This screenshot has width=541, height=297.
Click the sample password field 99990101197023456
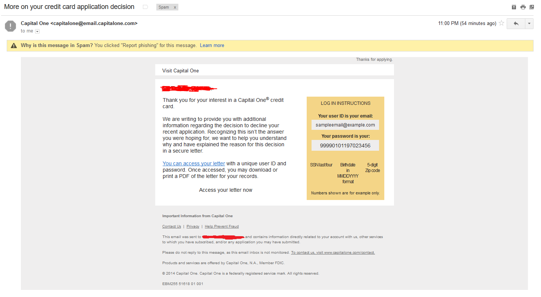[x=345, y=146]
